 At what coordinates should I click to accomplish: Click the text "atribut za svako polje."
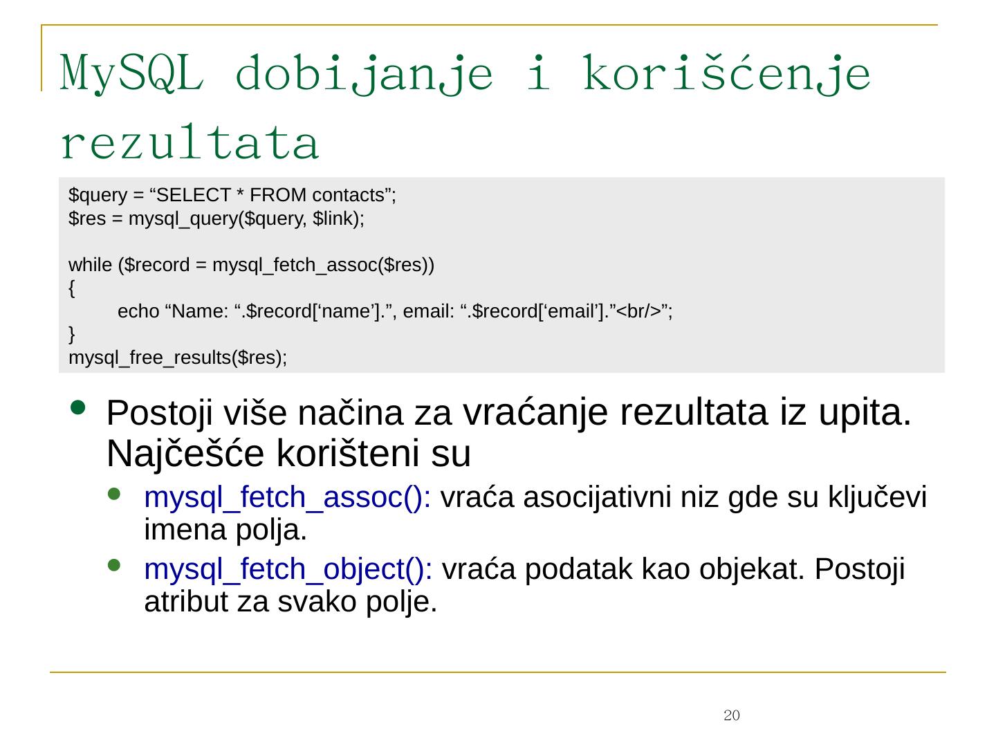click(x=291, y=602)
